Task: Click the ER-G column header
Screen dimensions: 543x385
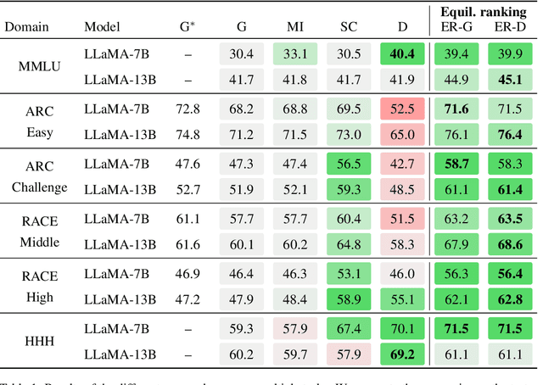Action: pyautogui.click(x=458, y=26)
